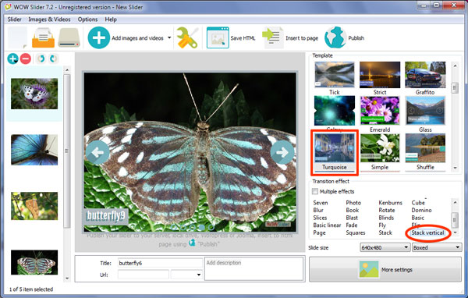Choose the Squares transition effect
Image resolution: width=468 pixels, height=298 pixels.
coord(356,232)
